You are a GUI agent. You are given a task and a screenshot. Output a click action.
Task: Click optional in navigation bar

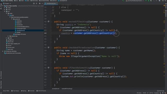click(54, 1)
